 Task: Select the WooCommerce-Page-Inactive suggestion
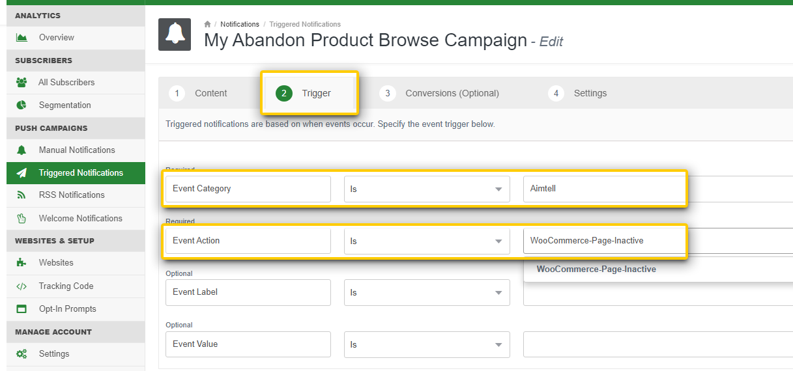pyautogui.click(x=596, y=269)
